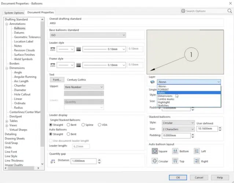The image size is (234, 183).
Task: Increase the Quantity gap distance with stepper
Action: [x=99, y=160]
